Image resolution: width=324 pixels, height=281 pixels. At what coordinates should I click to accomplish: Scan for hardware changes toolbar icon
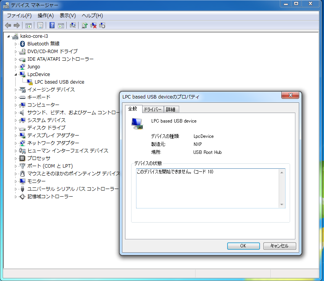coord(72,26)
